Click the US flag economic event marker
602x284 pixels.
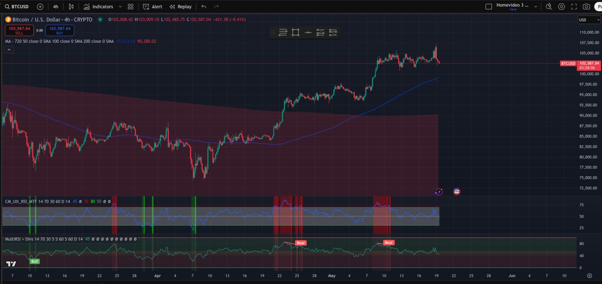[457, 191]
